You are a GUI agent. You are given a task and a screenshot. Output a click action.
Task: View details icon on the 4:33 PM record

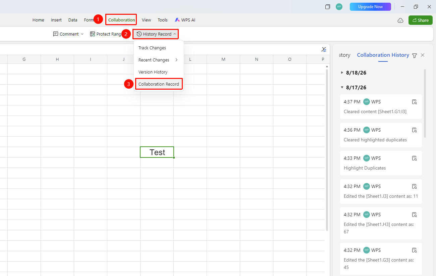(x=414, y=158)
